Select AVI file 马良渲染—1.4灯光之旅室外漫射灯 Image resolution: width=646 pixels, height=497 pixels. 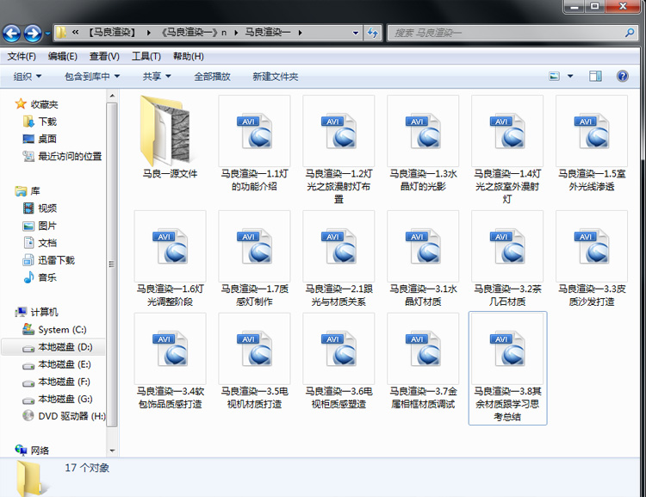click(x=507, y=149)
